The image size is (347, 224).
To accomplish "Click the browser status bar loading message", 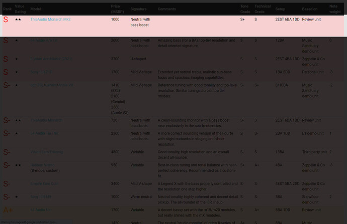I will pyautogui.click(x=28, y=222).
